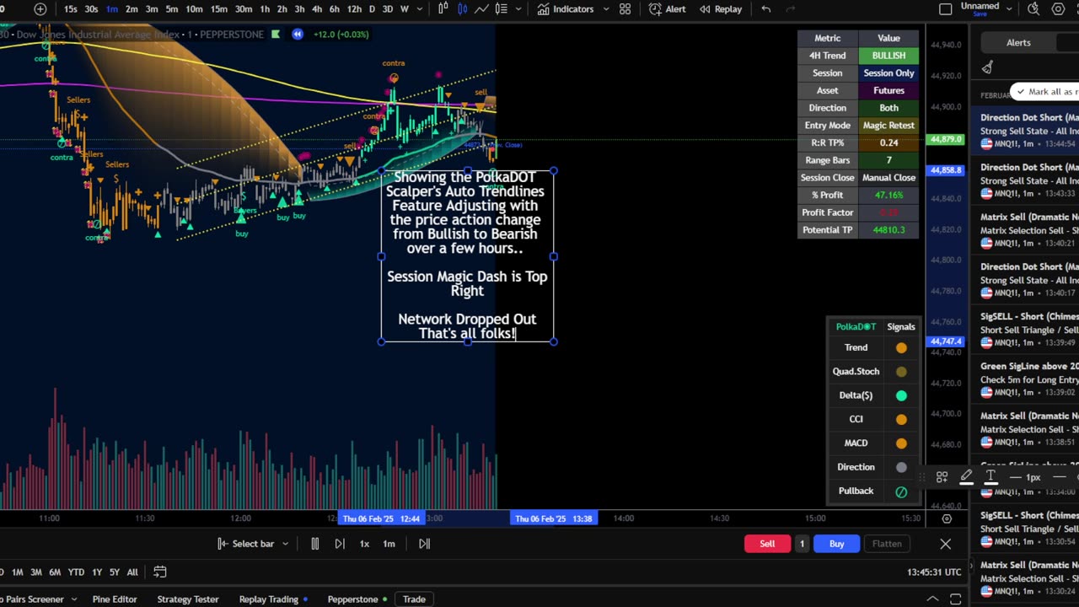Viewport: 1079px width, 607px height.
Task: Click the add symbol plus icon
Action: [40, 9]
